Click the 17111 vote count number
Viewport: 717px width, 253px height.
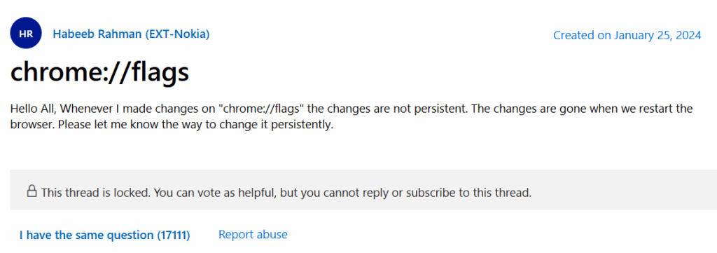173,235
